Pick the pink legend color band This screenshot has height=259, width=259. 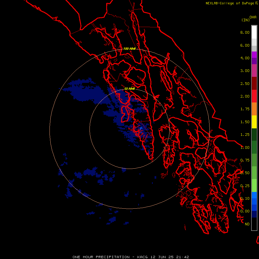(254, 71)
